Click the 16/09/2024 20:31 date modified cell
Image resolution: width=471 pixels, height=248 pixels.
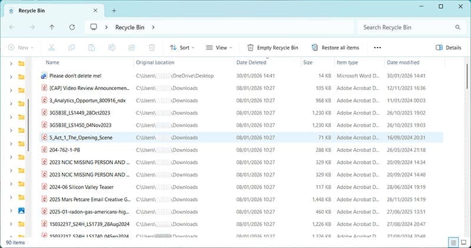(406, 138)
